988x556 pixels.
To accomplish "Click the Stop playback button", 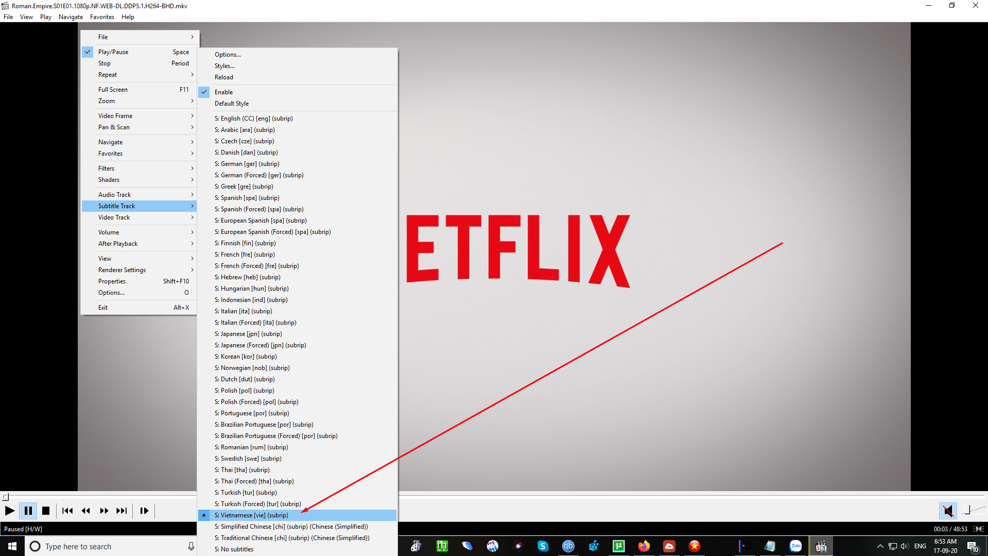I will pyautogui.click(x=45, y=511).
